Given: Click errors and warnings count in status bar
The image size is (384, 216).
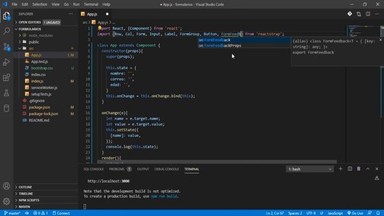Looking at the screenshot, I should (x=41, y=213).
